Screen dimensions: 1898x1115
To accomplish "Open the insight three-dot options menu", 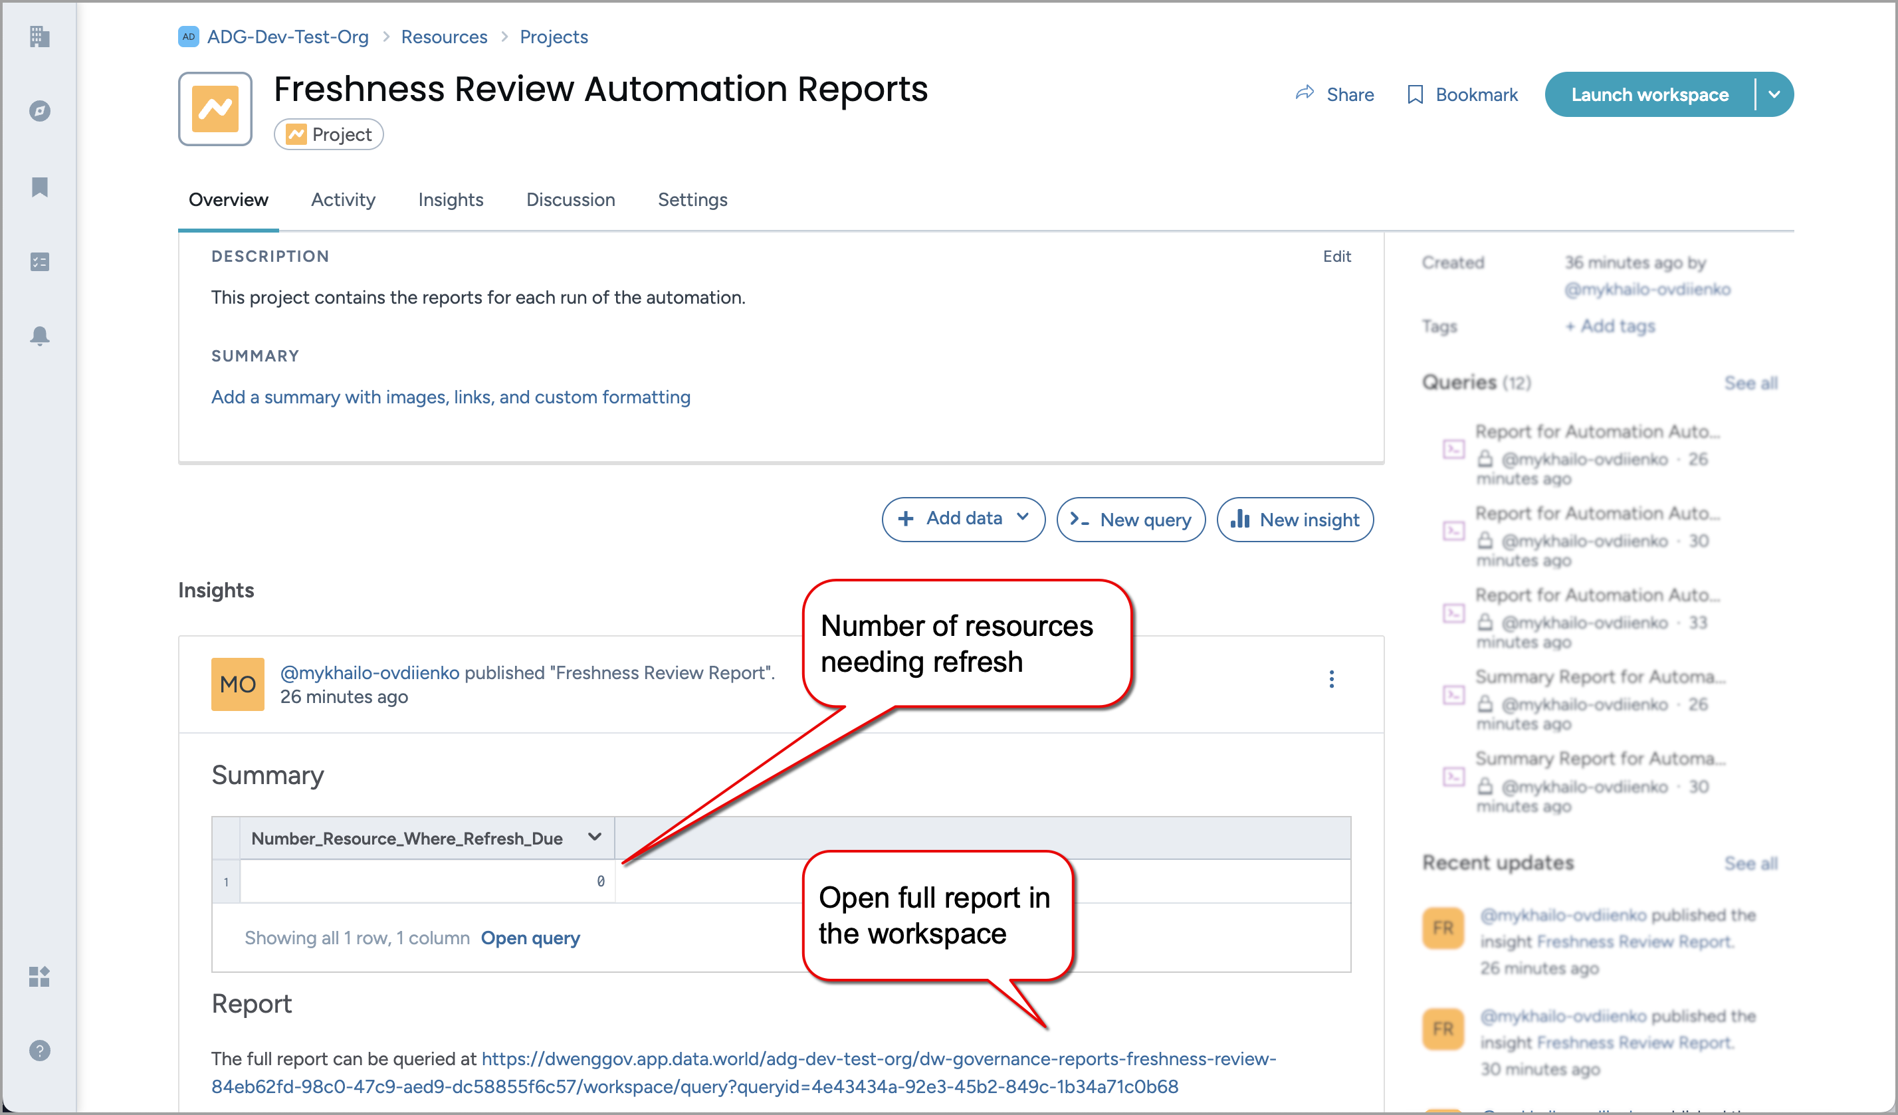I will point(1331,679).
